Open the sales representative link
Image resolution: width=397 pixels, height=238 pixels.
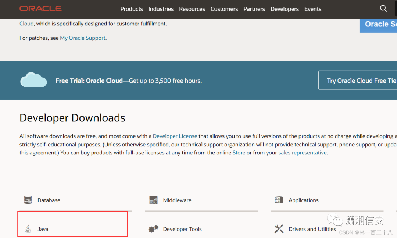[x=302, y=153]
